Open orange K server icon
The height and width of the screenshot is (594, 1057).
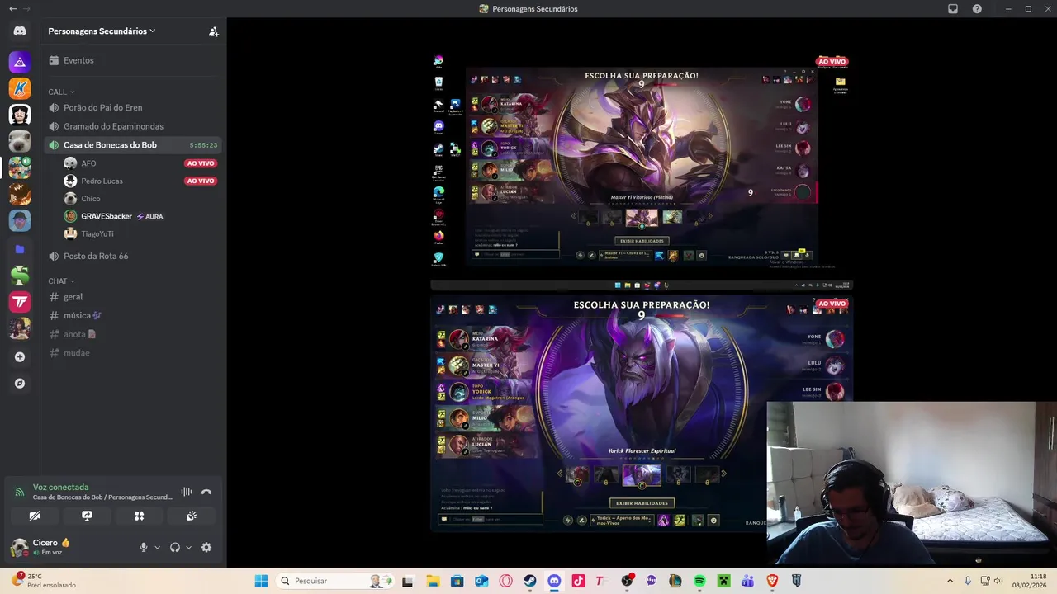[x=20, y=88]
